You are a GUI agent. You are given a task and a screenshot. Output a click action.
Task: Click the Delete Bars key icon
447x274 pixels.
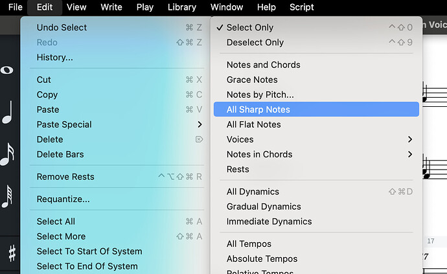(x=199, y=139)
